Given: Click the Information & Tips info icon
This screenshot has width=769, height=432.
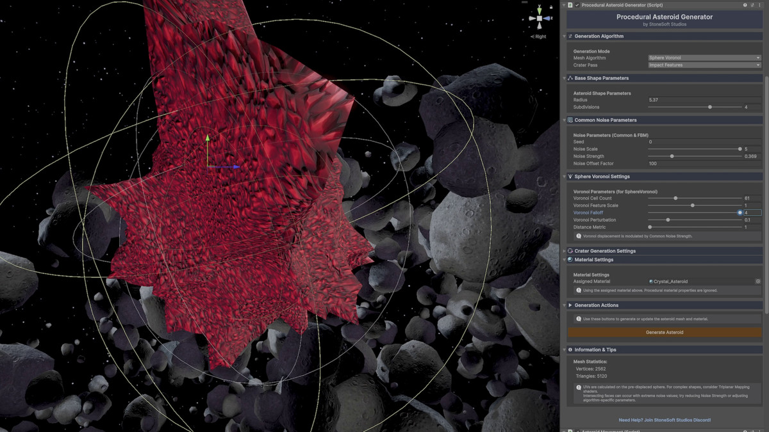Looking at the screenshot, I should 570,350.
